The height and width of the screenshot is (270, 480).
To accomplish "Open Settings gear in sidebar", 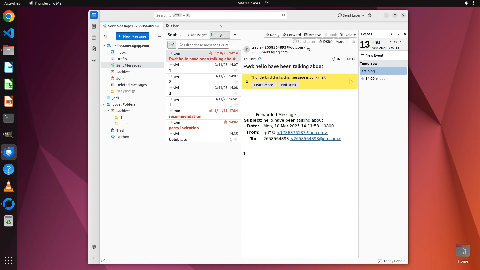I will coord(94,247).
